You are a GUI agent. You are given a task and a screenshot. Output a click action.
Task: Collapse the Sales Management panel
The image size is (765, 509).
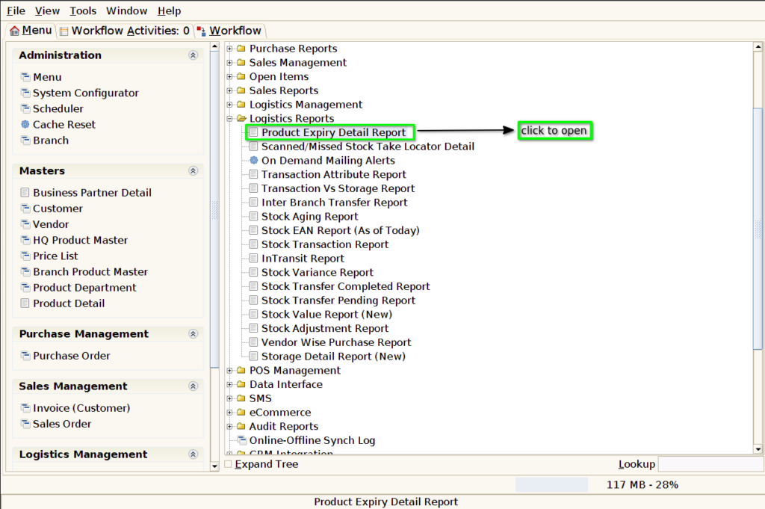coord(193,386)
